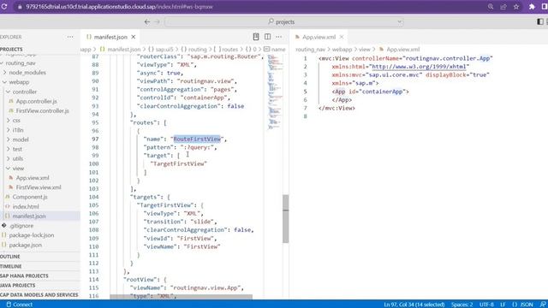Expand the utils folder

(18, 158)
